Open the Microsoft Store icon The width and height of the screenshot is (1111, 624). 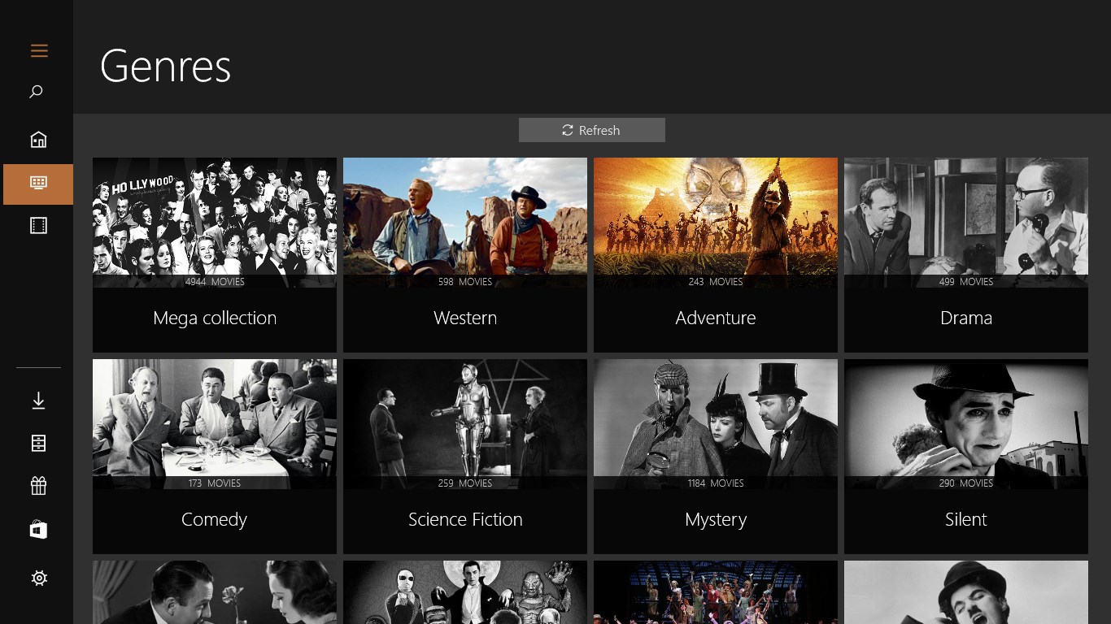click(37, 530)
